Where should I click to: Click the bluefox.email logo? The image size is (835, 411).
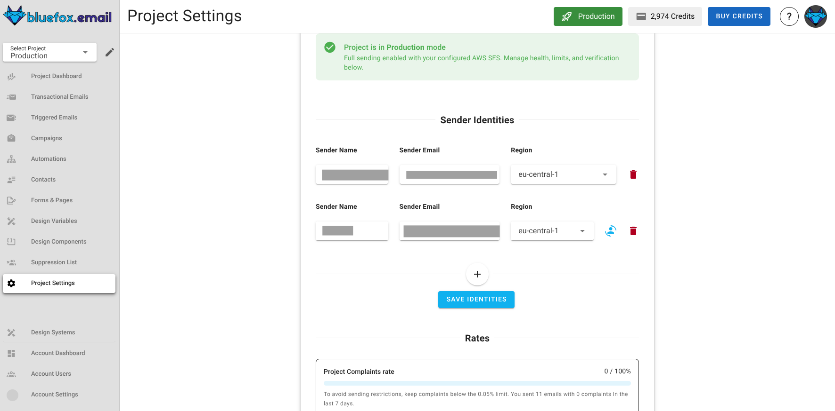57,16
